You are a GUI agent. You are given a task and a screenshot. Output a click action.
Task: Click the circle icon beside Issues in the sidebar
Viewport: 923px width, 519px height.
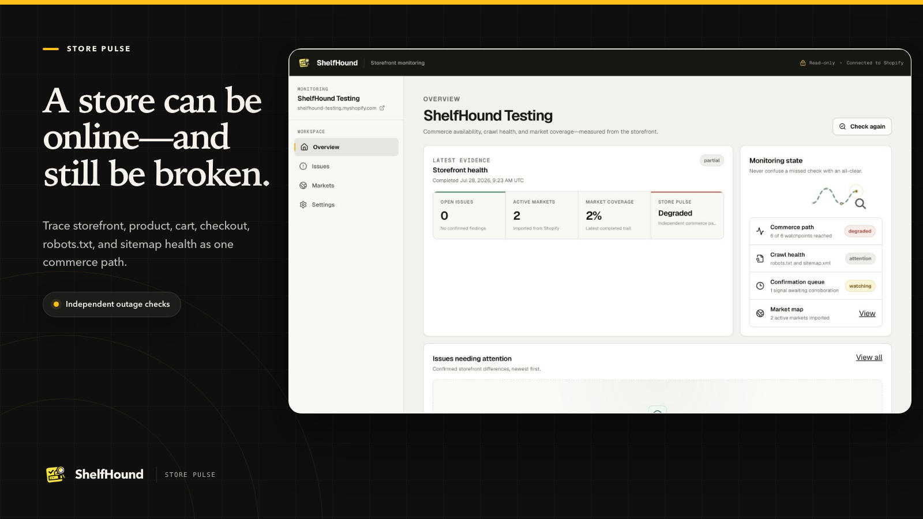coord(303,166)
